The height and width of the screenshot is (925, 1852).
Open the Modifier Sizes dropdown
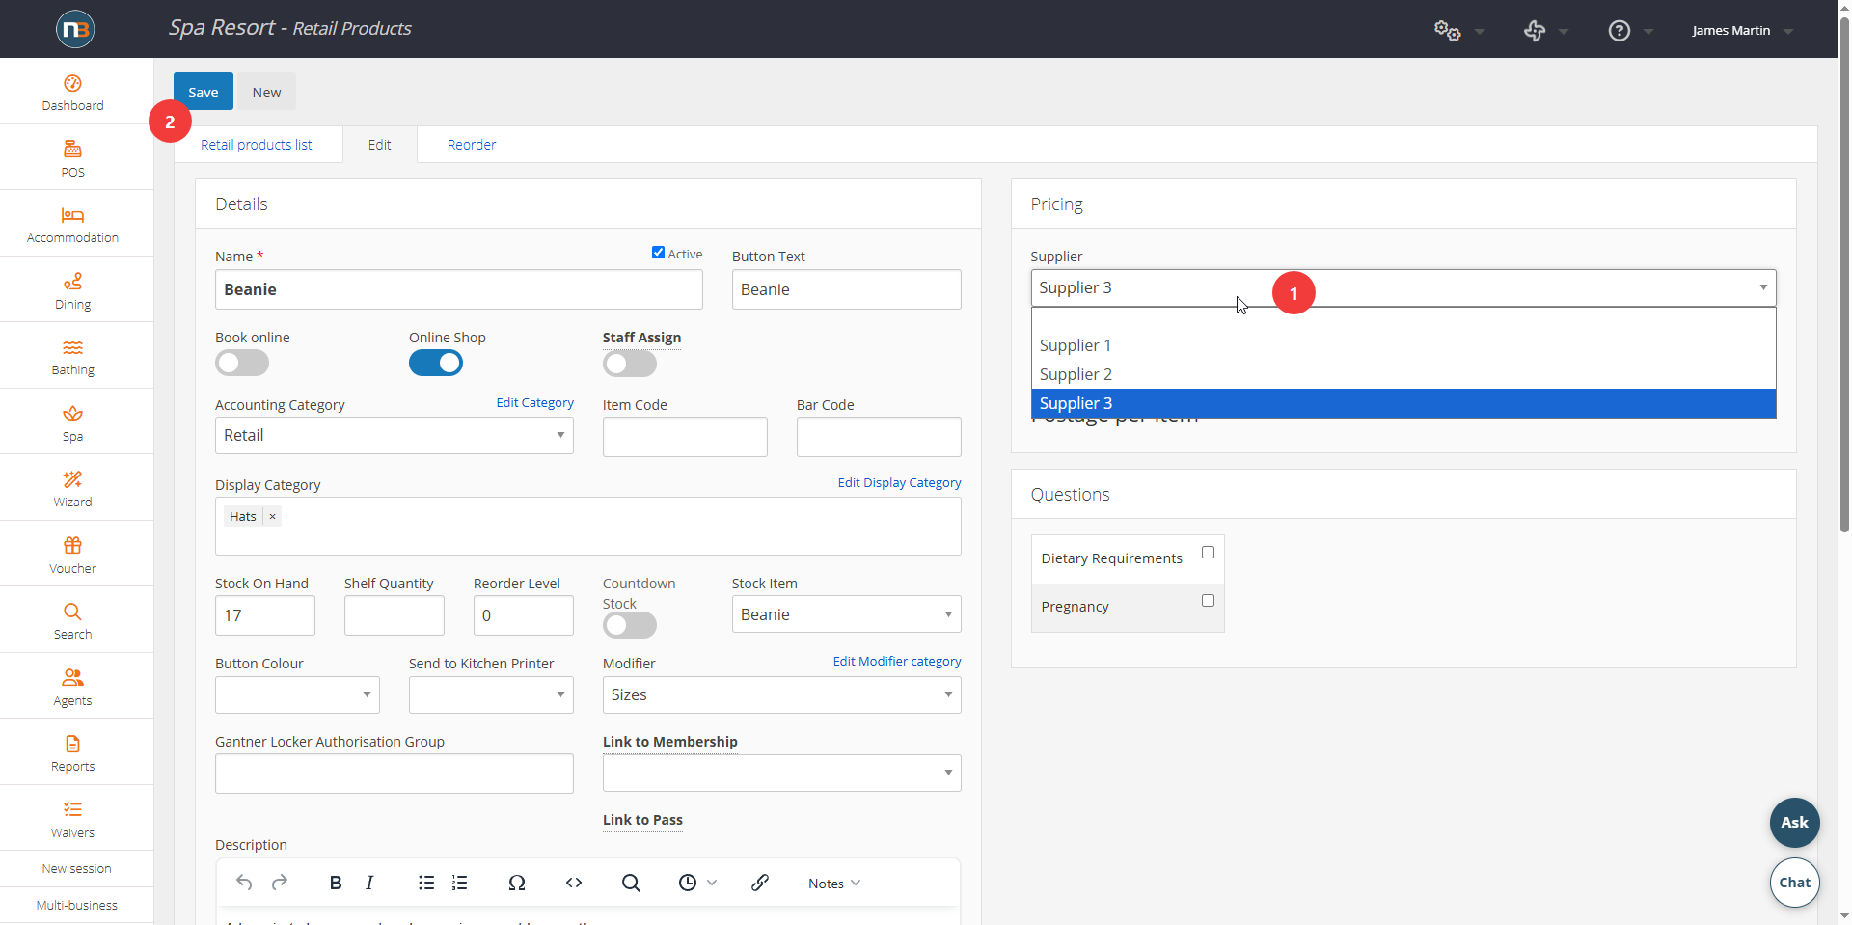(782, 694)
